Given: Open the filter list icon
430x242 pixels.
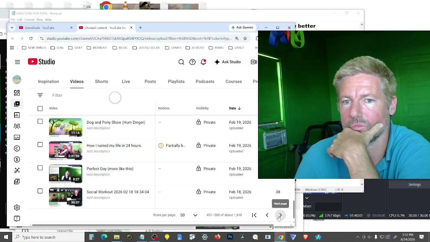Looking at the screenshot, I should [x=40, y=95].
